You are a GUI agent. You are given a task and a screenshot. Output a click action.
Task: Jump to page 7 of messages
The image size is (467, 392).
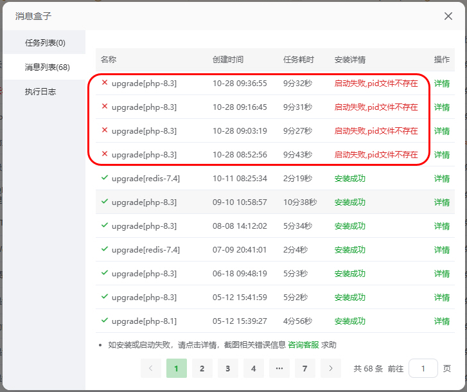pos(304,368)
